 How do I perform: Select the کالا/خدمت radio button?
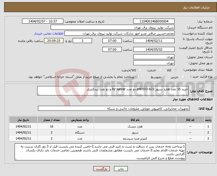pos(140,70)
